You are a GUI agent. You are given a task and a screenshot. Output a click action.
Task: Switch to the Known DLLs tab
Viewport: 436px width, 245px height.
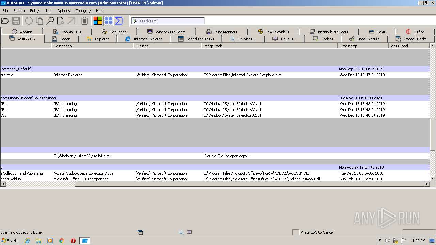67,32
